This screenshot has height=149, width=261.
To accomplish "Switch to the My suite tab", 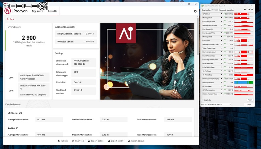I will pos(37,11).
